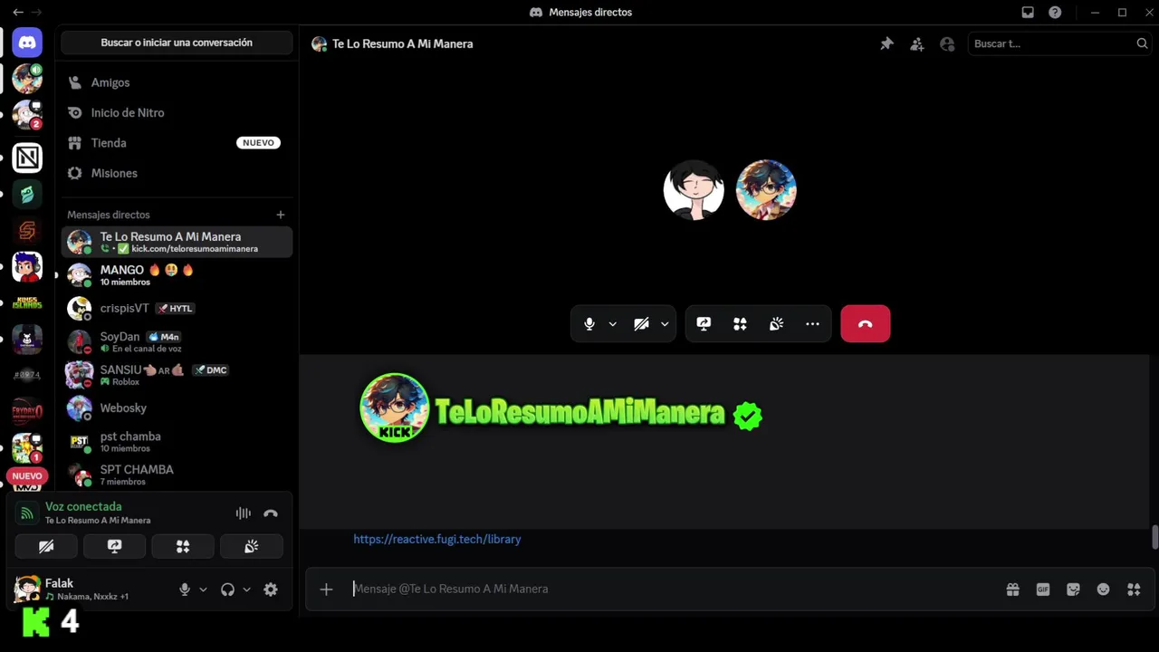1159x652 pixels.
Task: Add friends to DM icon
Action: [917, 43]
